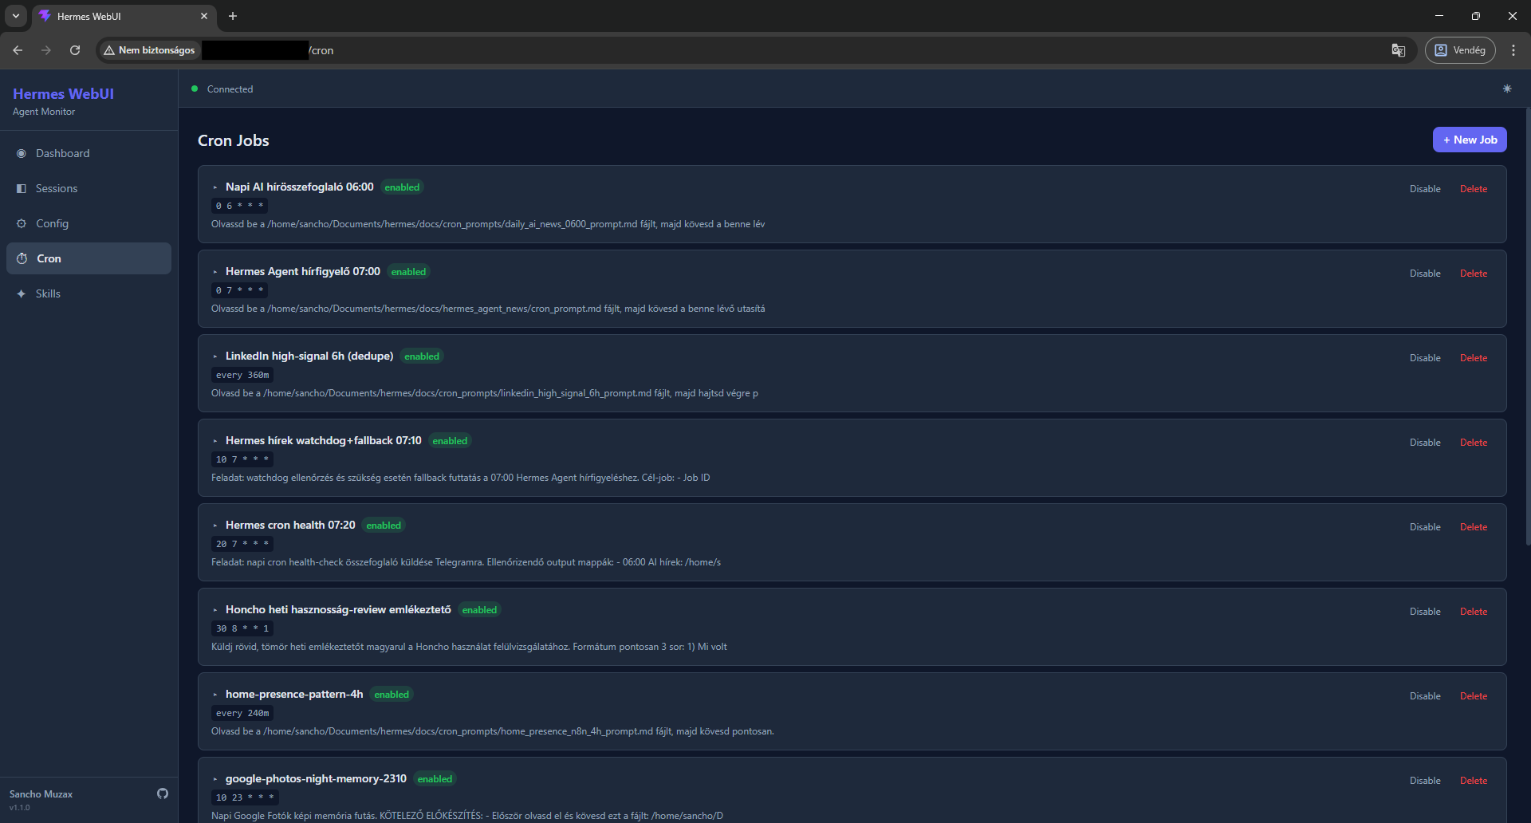Viewport: 1531px width, 823px height.
Task: Click the browser translate page icon
Action: pos(1399,50)
